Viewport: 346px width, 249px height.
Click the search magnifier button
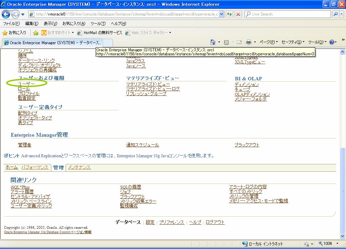coord(336,14)
